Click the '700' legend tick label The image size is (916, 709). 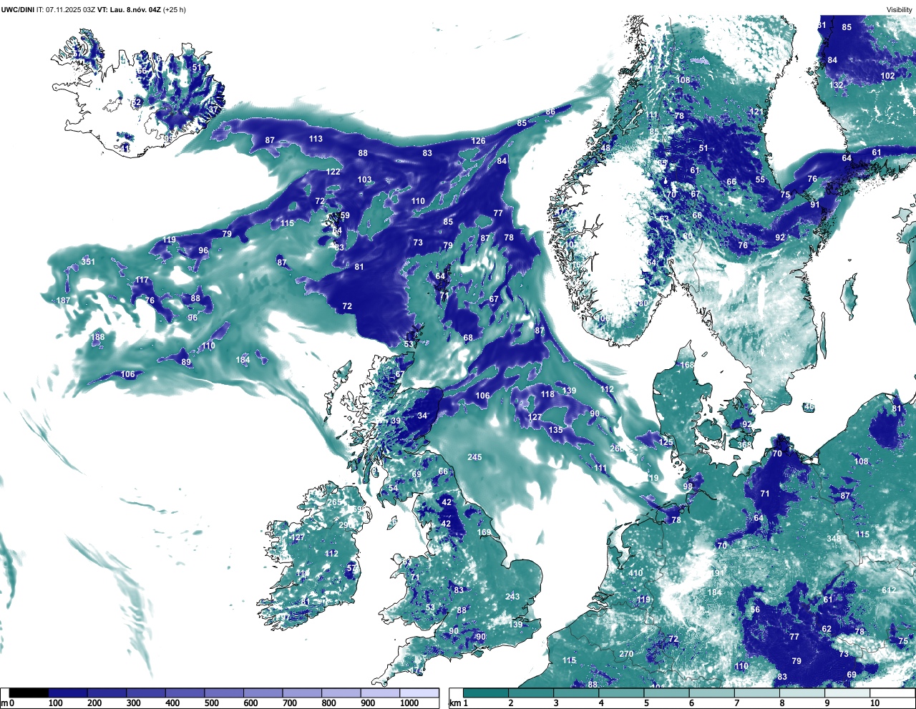point(289,703)
